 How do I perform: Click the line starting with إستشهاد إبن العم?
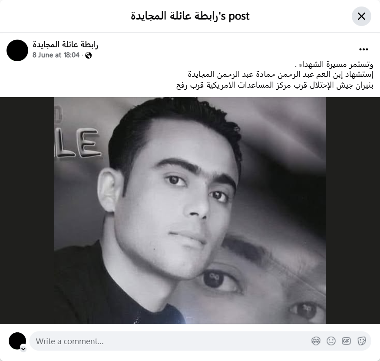tap(281, 75)
